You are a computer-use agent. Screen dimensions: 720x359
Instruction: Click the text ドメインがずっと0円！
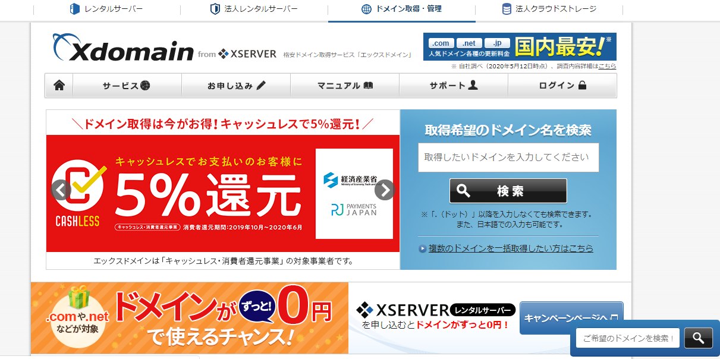(463, 325)
